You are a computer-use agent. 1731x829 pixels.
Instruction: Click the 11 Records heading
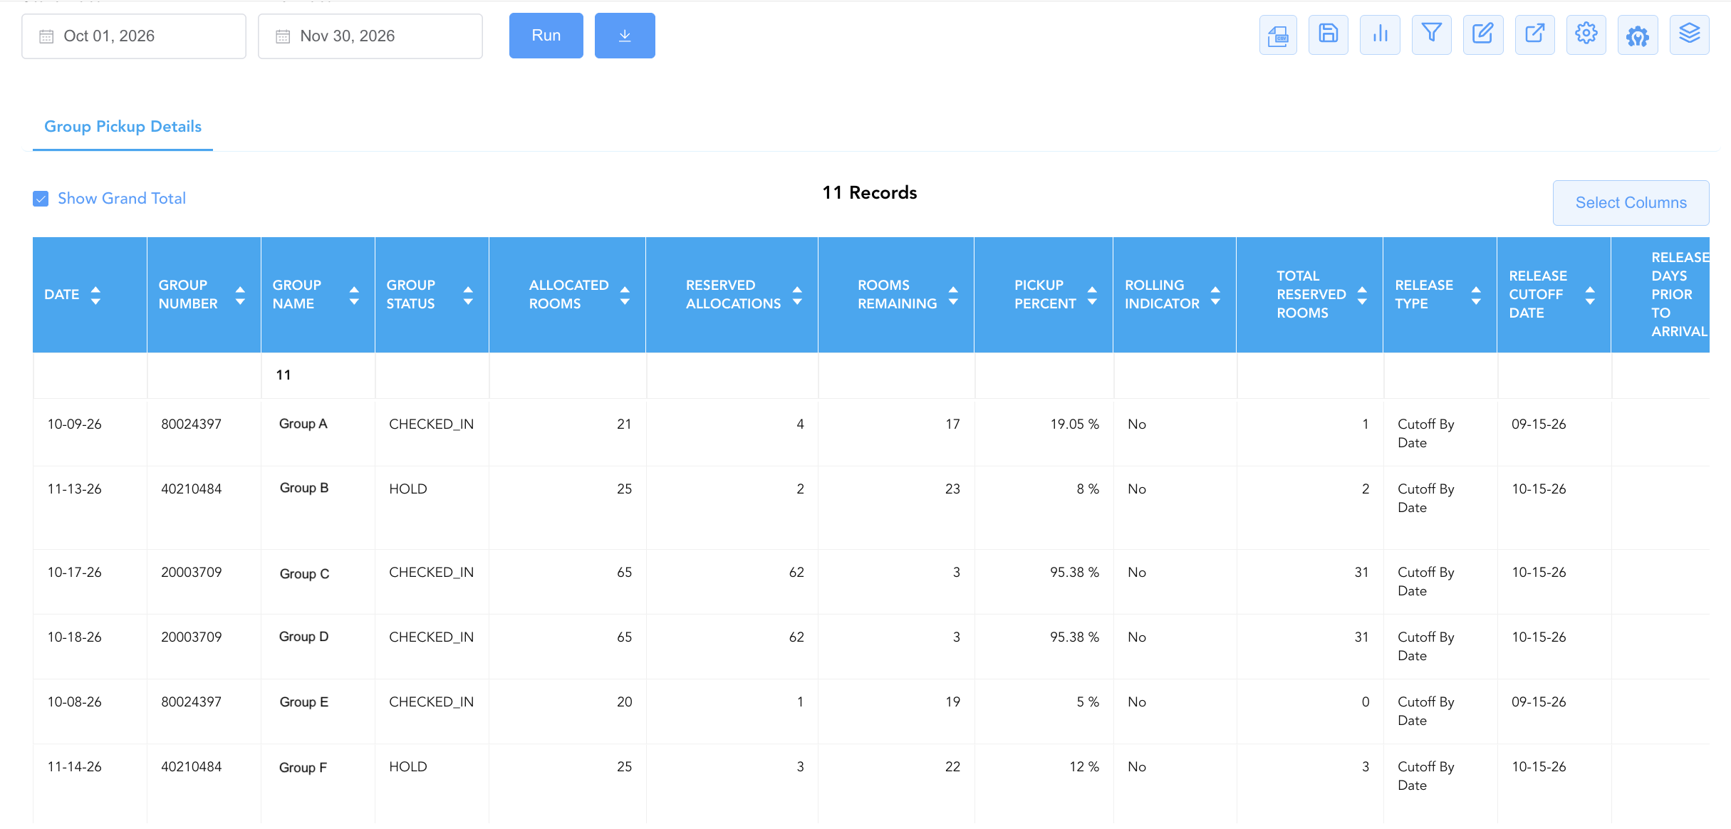870,193
